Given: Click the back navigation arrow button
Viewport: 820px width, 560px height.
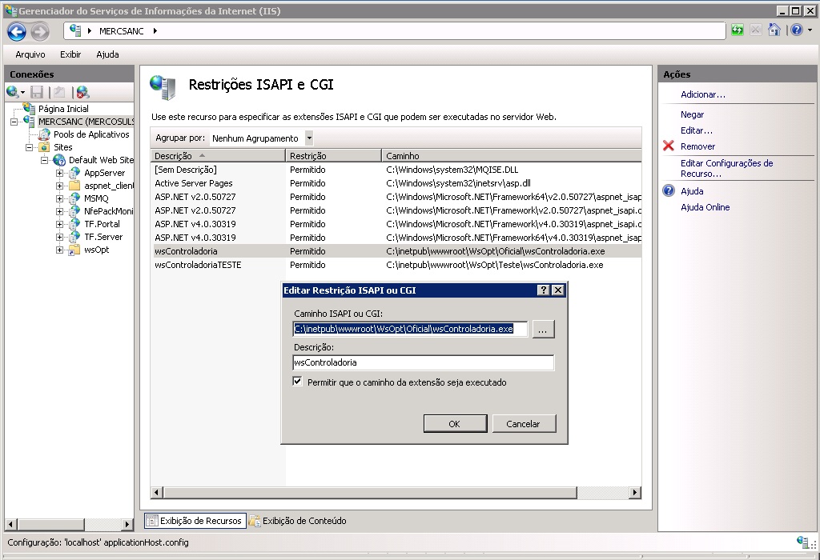Looking at the screenshot, I should click(17, 31).
